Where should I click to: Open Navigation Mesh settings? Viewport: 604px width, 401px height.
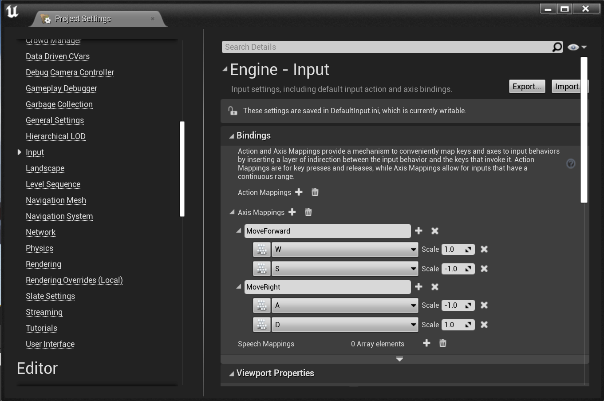coord(56,200)
